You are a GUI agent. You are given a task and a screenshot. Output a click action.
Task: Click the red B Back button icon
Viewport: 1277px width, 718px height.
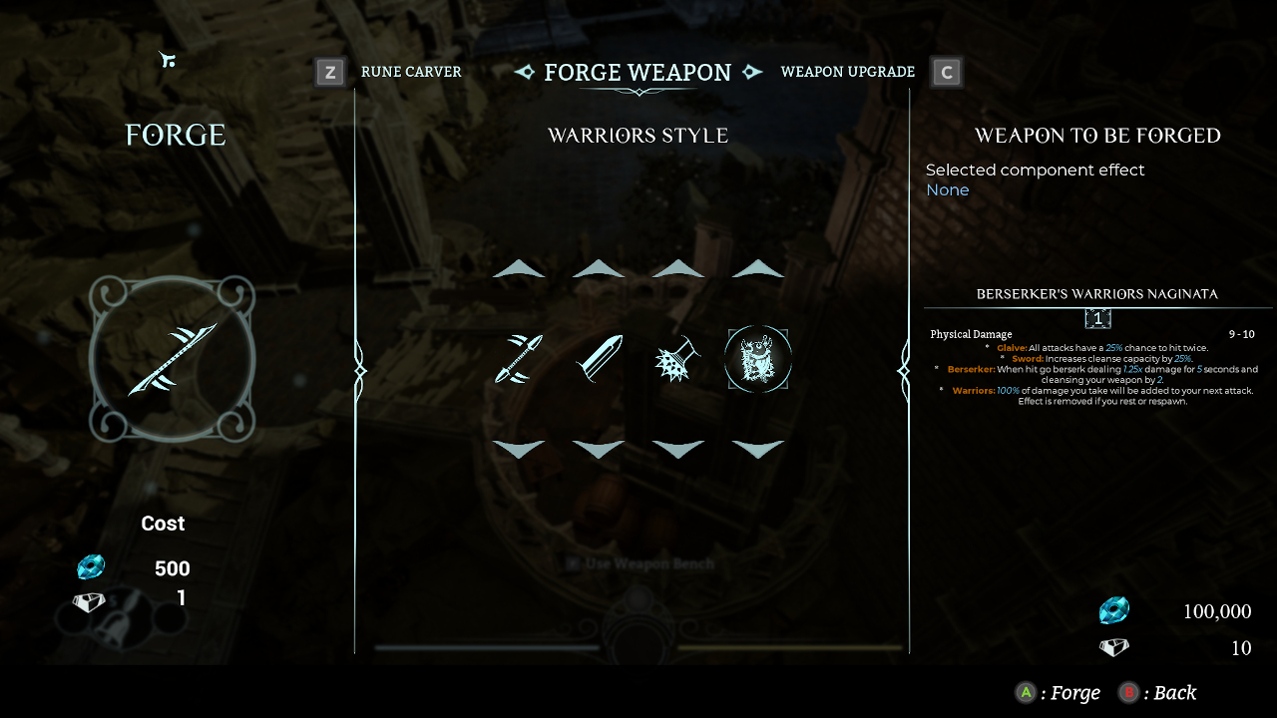pos(1128,692)
